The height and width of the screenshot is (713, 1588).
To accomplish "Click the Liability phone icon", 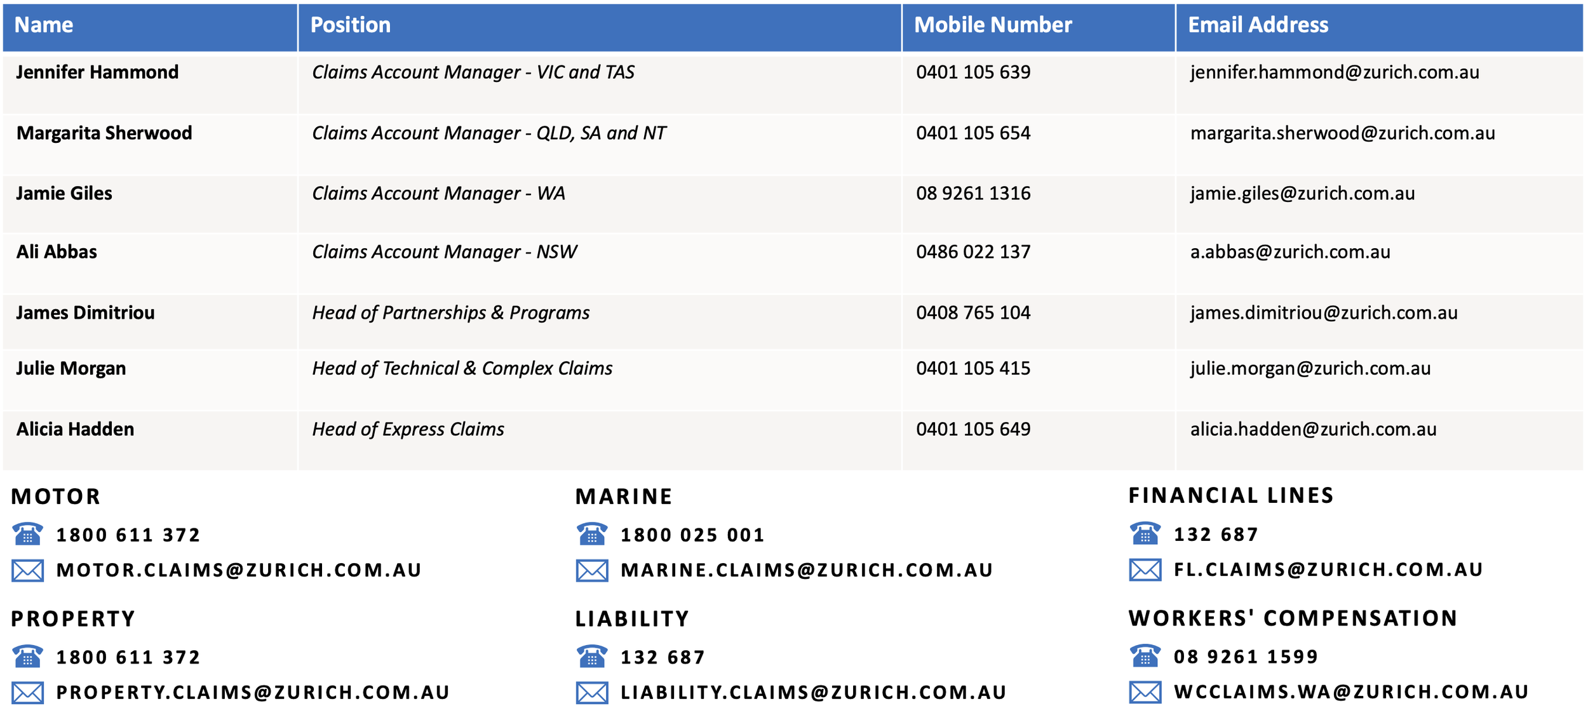I will [592, 656].
